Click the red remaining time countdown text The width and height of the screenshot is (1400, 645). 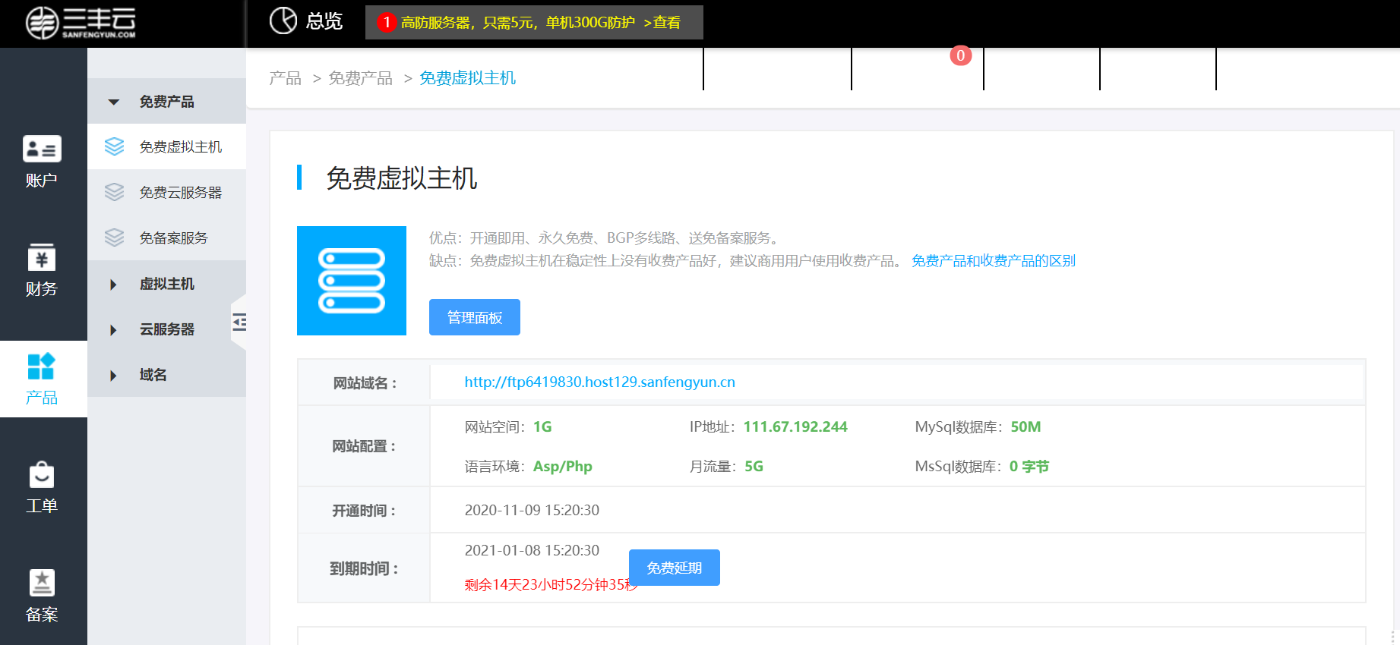tap(551, 584)
